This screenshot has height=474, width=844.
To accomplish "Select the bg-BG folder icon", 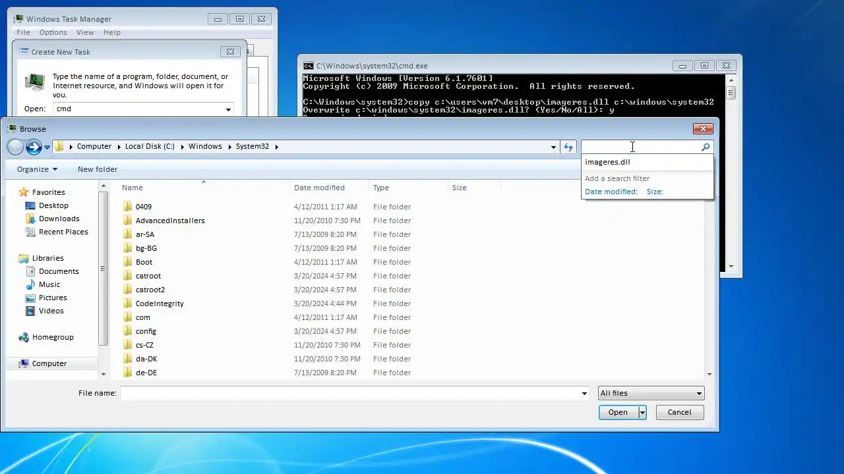I will click(x=128, y=248).
